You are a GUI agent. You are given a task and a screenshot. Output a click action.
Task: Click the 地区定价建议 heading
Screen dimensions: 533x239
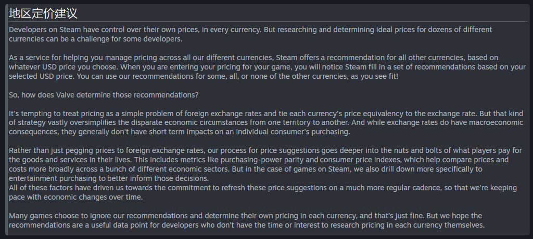(x=43, y=13)
